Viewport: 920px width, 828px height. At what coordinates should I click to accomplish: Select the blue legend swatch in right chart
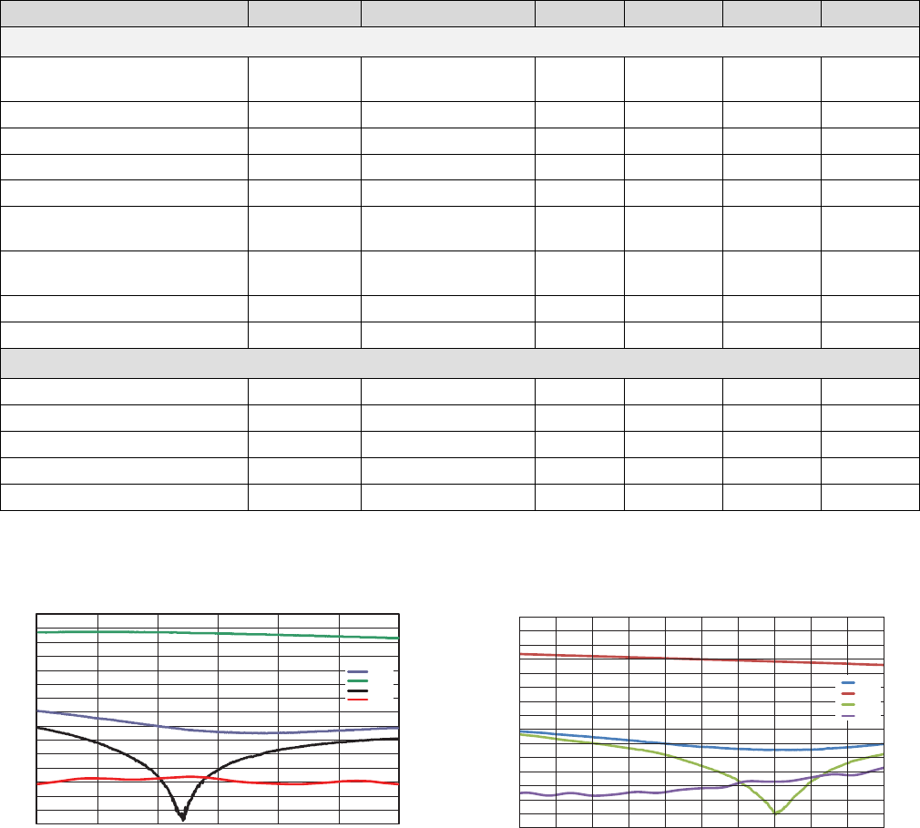pyautogui.click(x=848, y=682)
